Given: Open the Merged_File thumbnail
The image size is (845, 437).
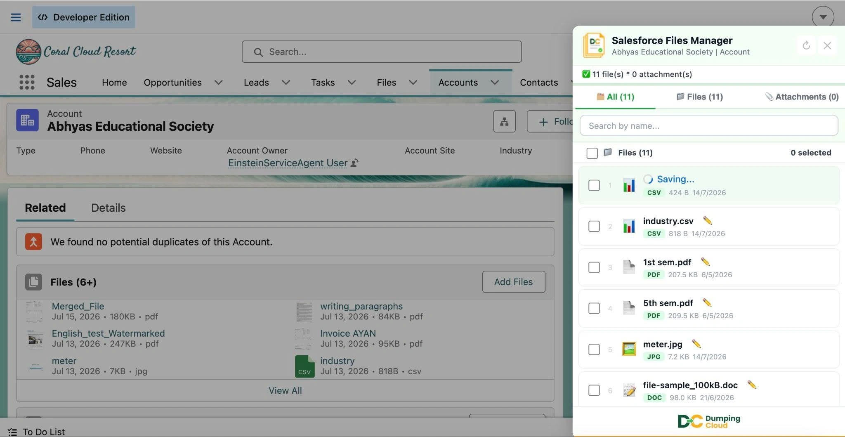Looking at the screenshot, I should click(35, 312).
